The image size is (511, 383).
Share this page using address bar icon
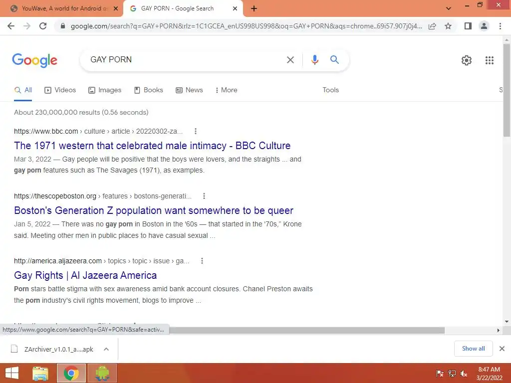[432, 26]
